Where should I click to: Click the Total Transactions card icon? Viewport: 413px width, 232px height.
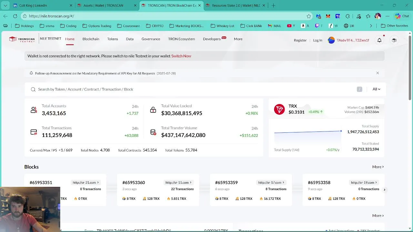(x=34, y=132)
